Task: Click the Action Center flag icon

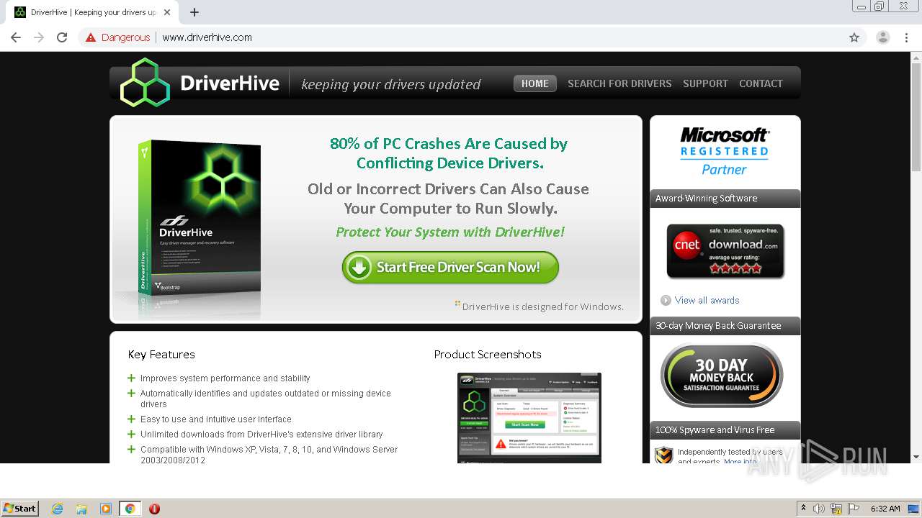Action: (854, 509)
